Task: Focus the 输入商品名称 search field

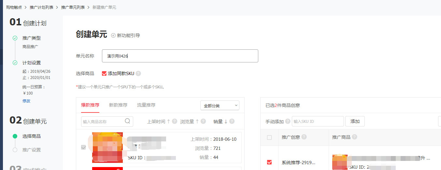Action: (107, 122)
